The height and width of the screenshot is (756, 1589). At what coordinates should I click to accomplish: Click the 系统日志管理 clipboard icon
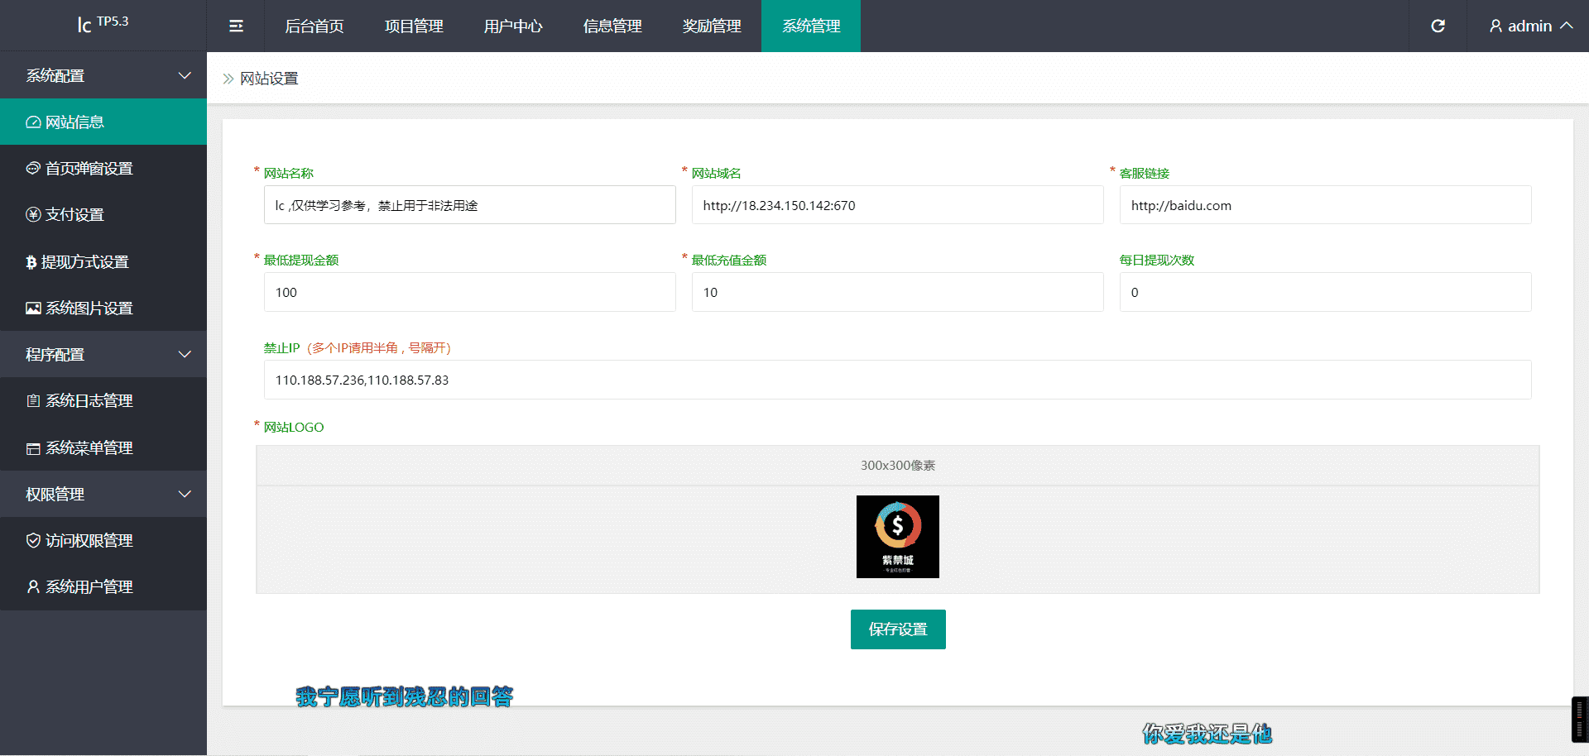click(x=33, y=401)
